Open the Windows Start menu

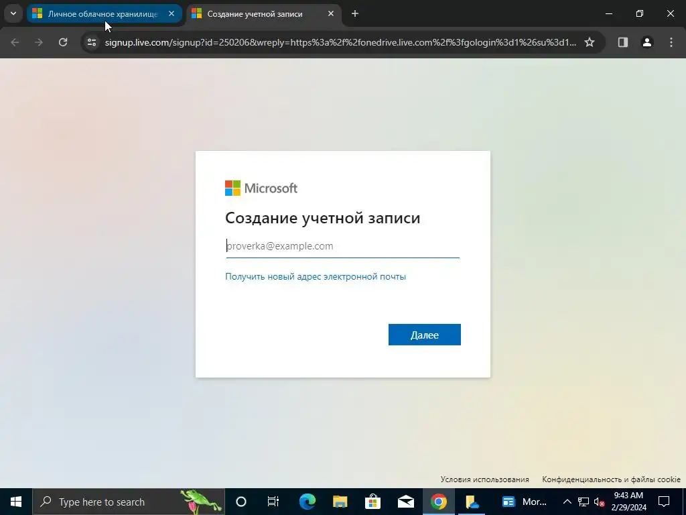coord(16,502)
